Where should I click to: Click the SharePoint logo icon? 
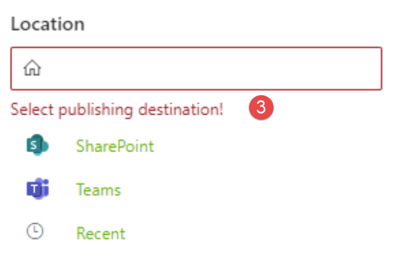point(37,146)
